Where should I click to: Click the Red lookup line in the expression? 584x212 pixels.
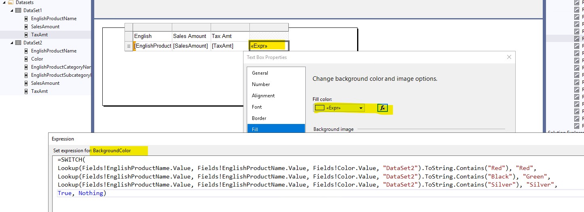(296, 168)
